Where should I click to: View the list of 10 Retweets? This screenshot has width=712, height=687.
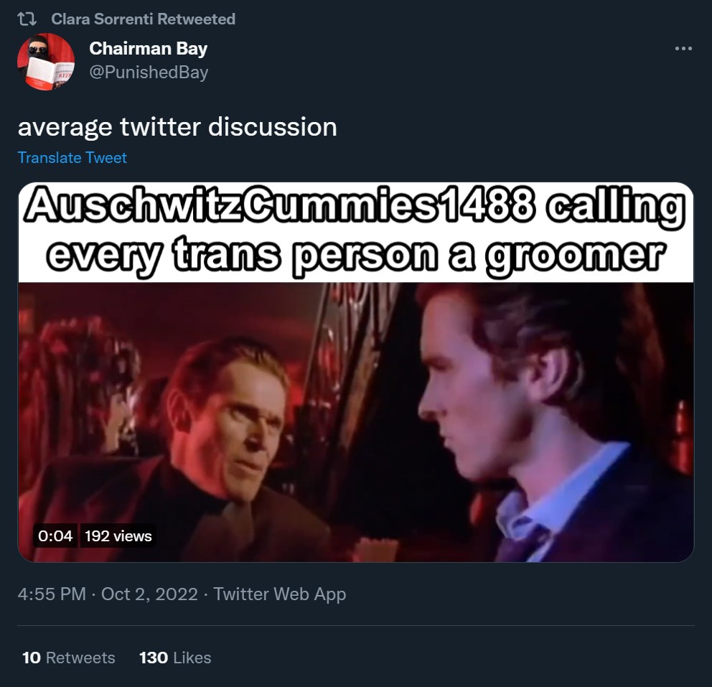pos(69,658)
